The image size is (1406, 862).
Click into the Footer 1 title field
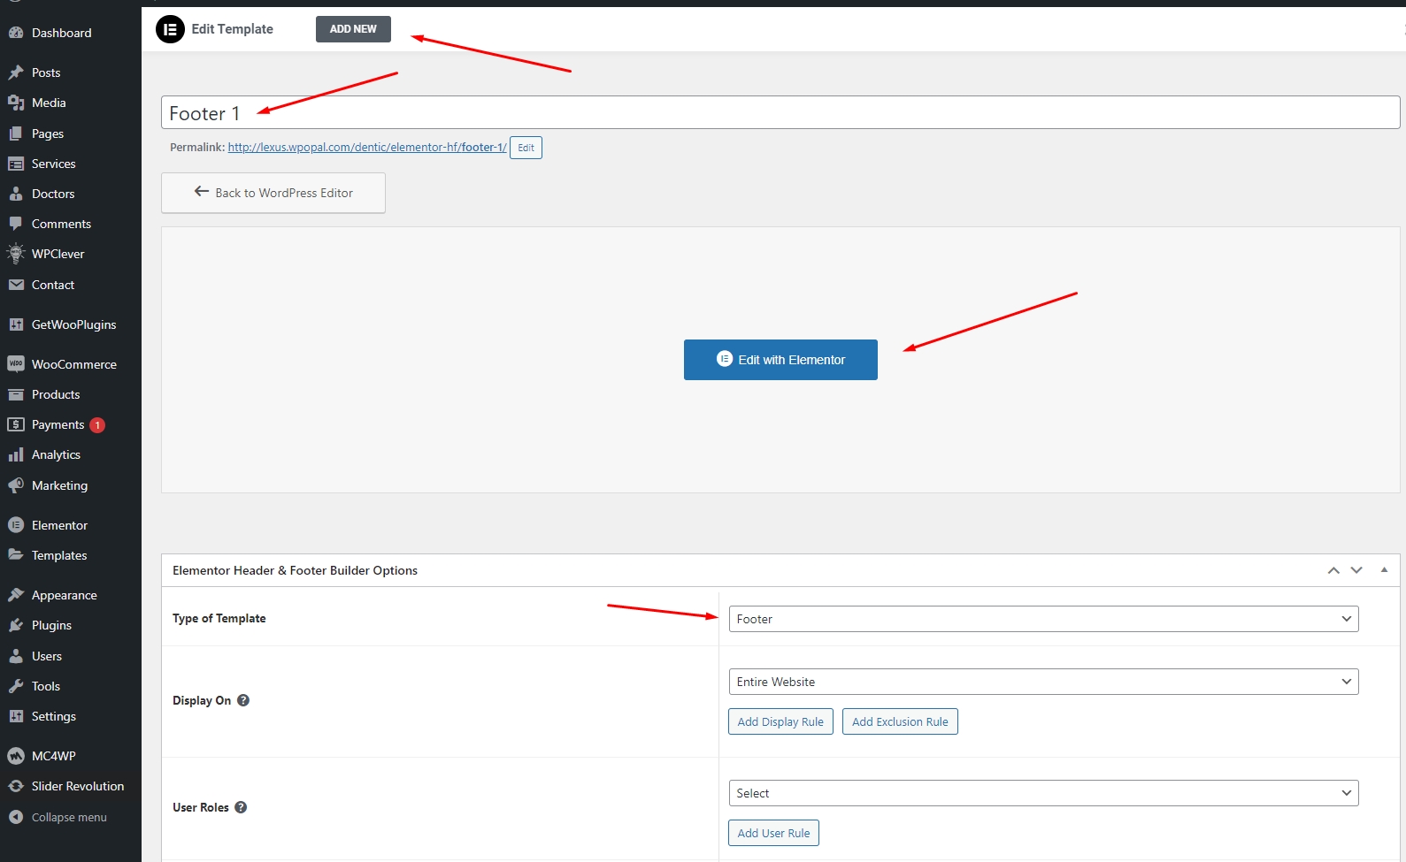coord(779,113)
